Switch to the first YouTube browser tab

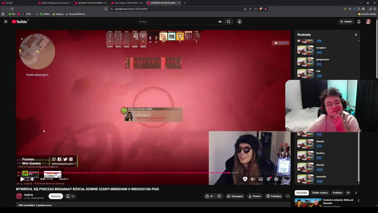point(18,3)
